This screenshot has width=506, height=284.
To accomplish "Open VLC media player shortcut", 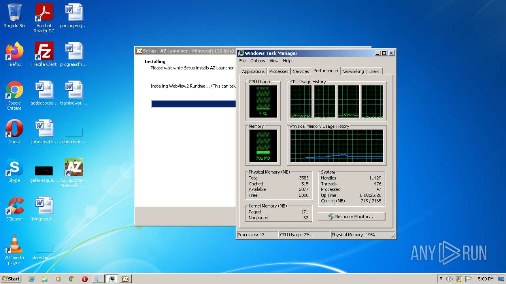I will (x=14, y=250).
